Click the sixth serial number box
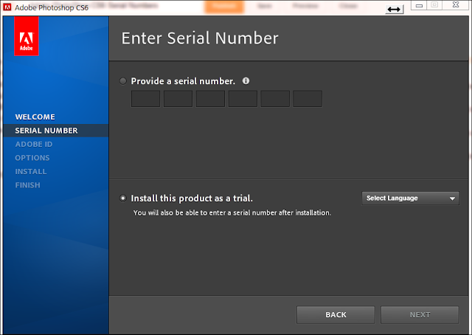This screenshot has width=472, height=335. click(308, 99)
